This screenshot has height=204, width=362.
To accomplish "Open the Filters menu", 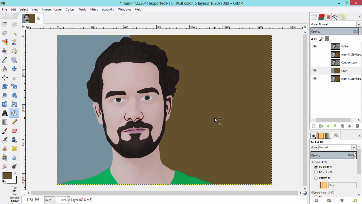I will pos(94,9).
